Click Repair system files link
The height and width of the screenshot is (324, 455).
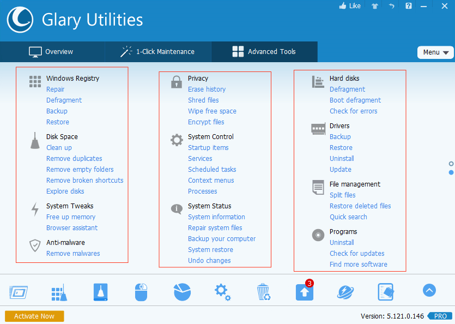click(215, 228)
